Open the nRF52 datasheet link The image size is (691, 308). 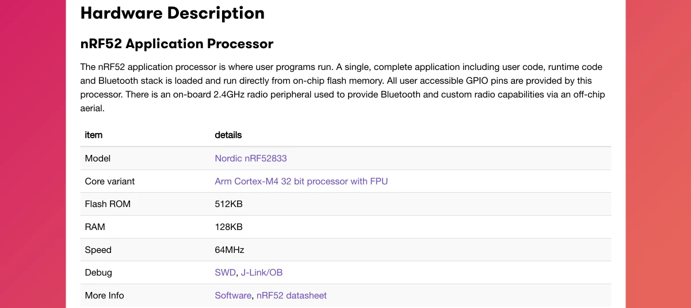(291, 295)
